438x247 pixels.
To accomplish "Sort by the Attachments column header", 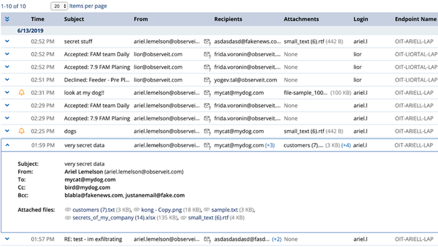I will (301, 19).
